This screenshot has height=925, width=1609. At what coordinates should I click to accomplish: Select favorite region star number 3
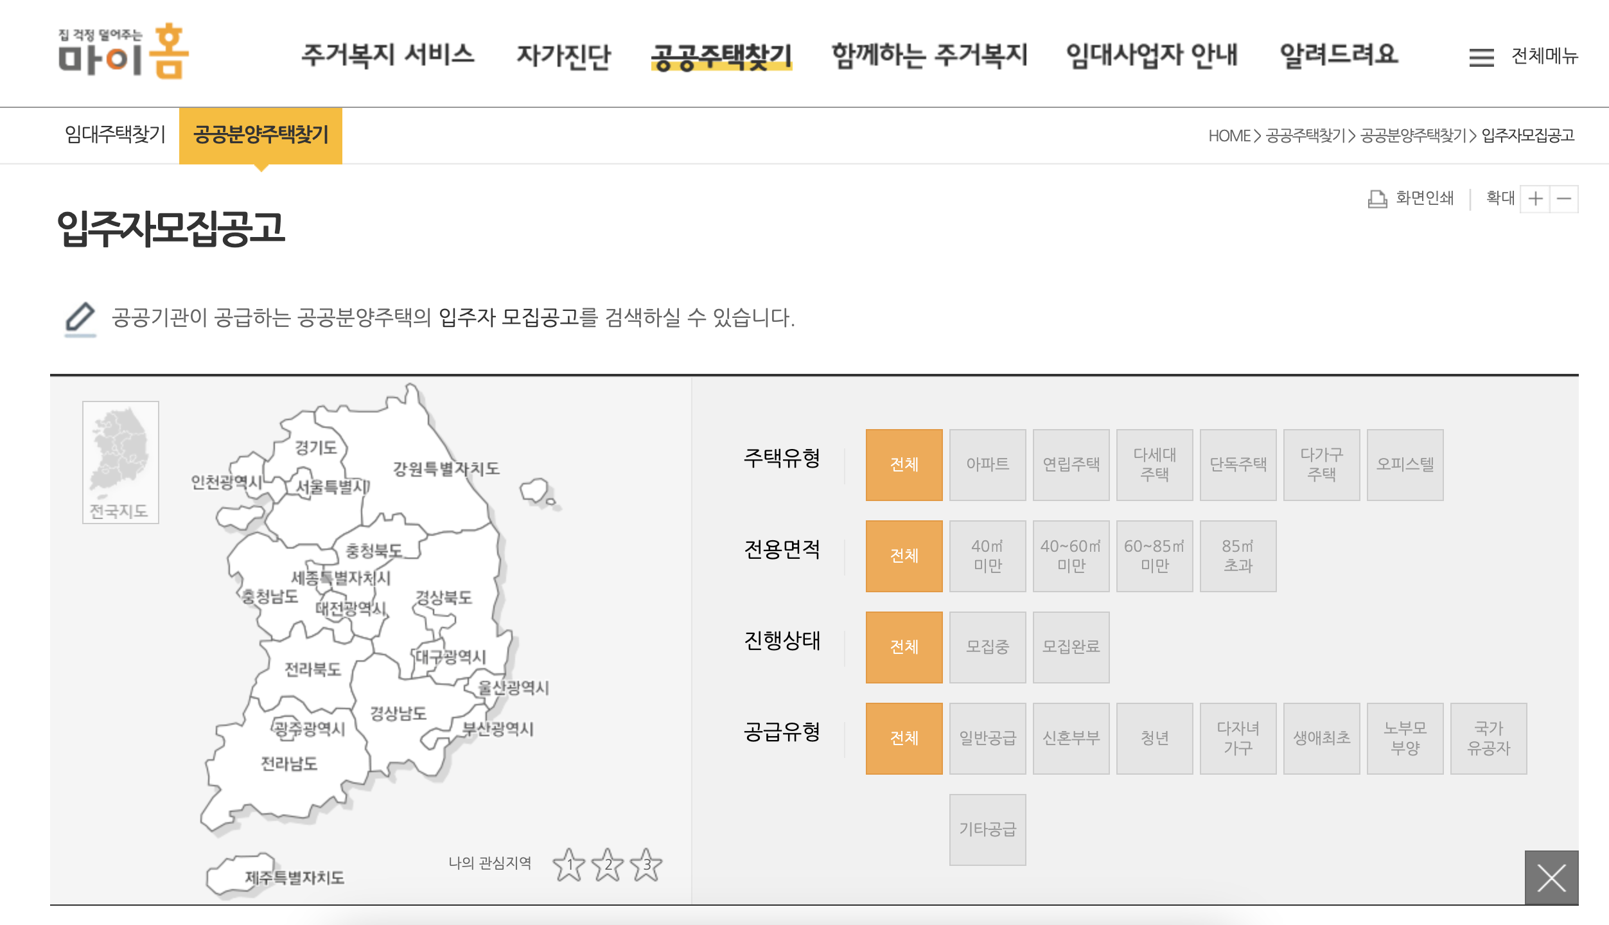[x=646, y=865]
